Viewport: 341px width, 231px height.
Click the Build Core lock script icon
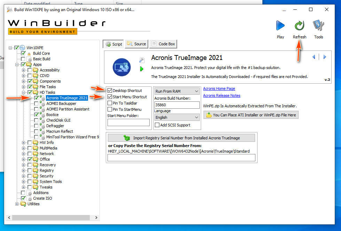[x=29, y=54]
